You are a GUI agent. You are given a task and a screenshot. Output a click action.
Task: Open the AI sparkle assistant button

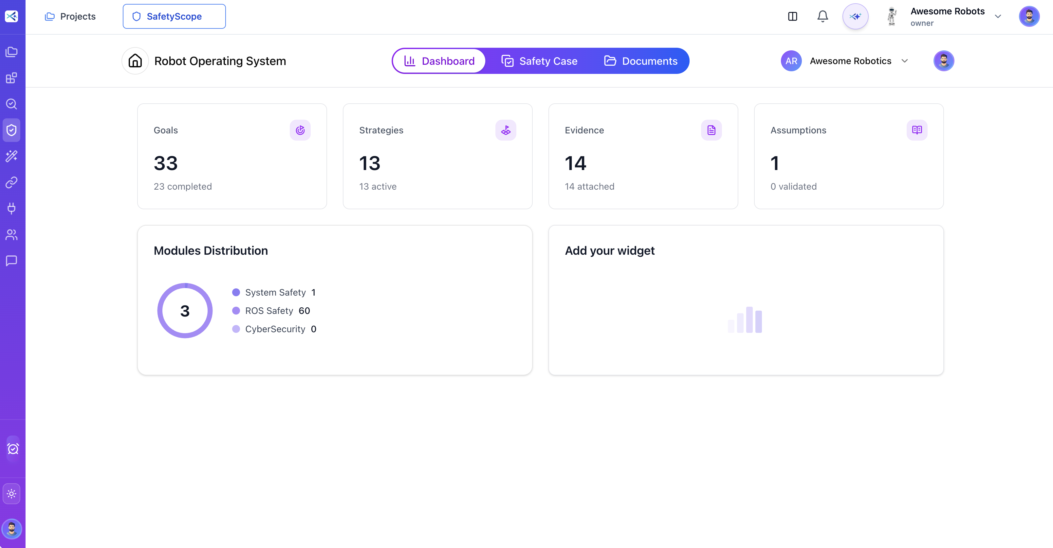point(855,16)
